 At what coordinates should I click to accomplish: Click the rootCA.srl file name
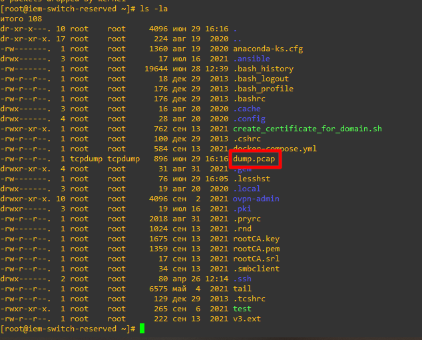[256, 259]
